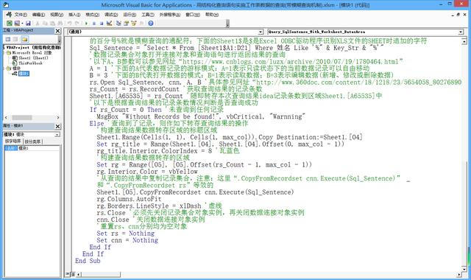Viewport: 471px width, 280px height.
Task: Toggle Design Mode ruler icon
Action: click(x=109, y=23)
